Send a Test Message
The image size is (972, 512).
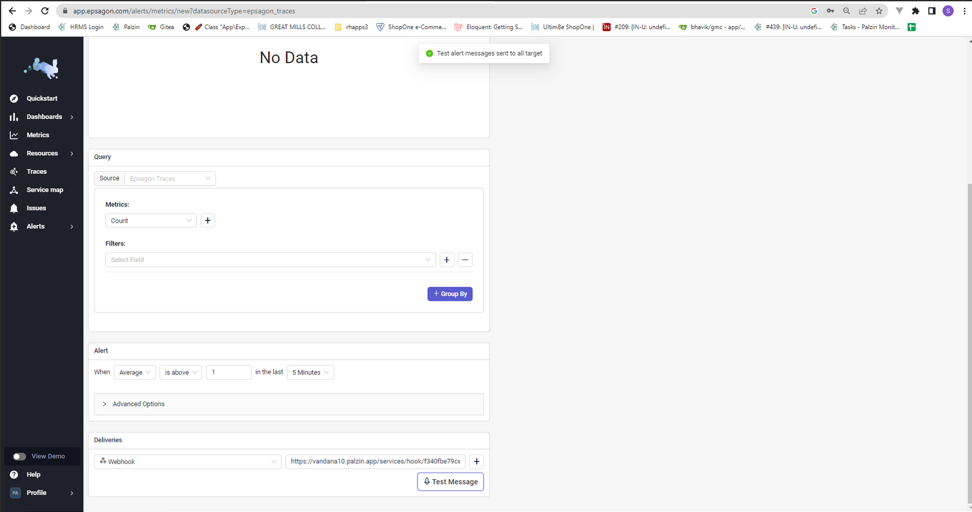point(450,482)
